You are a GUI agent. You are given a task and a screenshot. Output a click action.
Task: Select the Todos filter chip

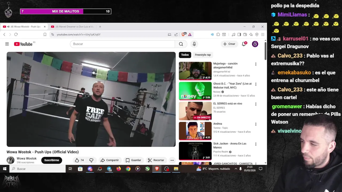185,55
